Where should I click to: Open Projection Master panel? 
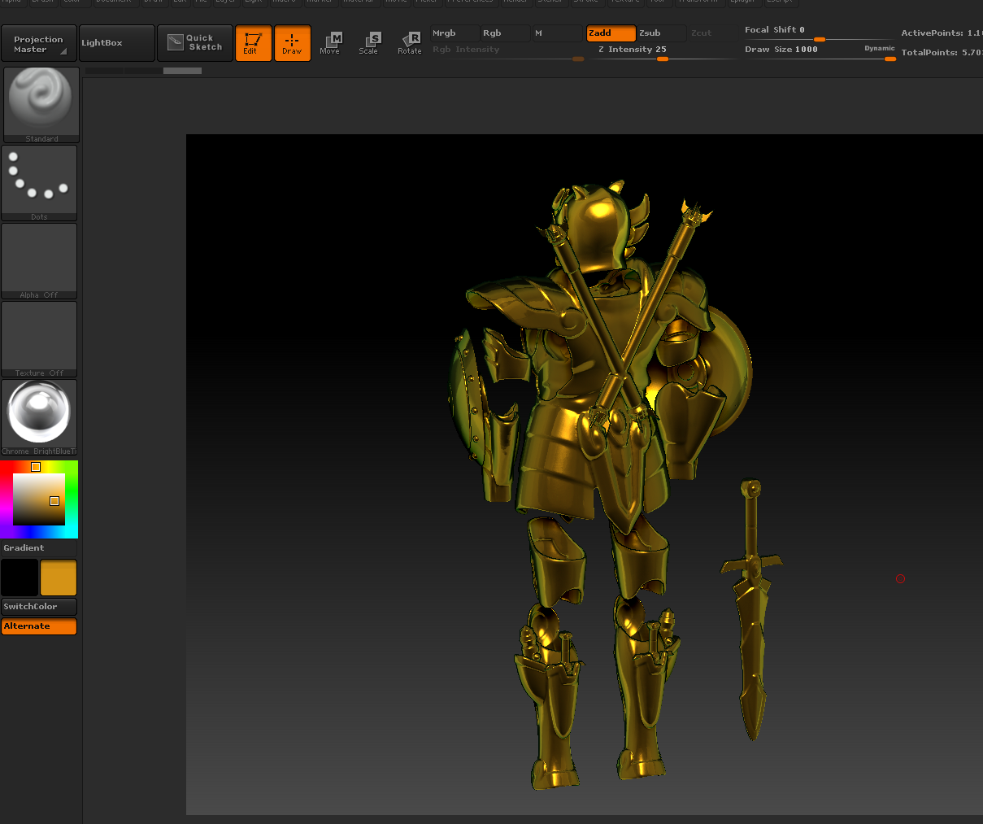pyautogui.click(x=38, y=44)
